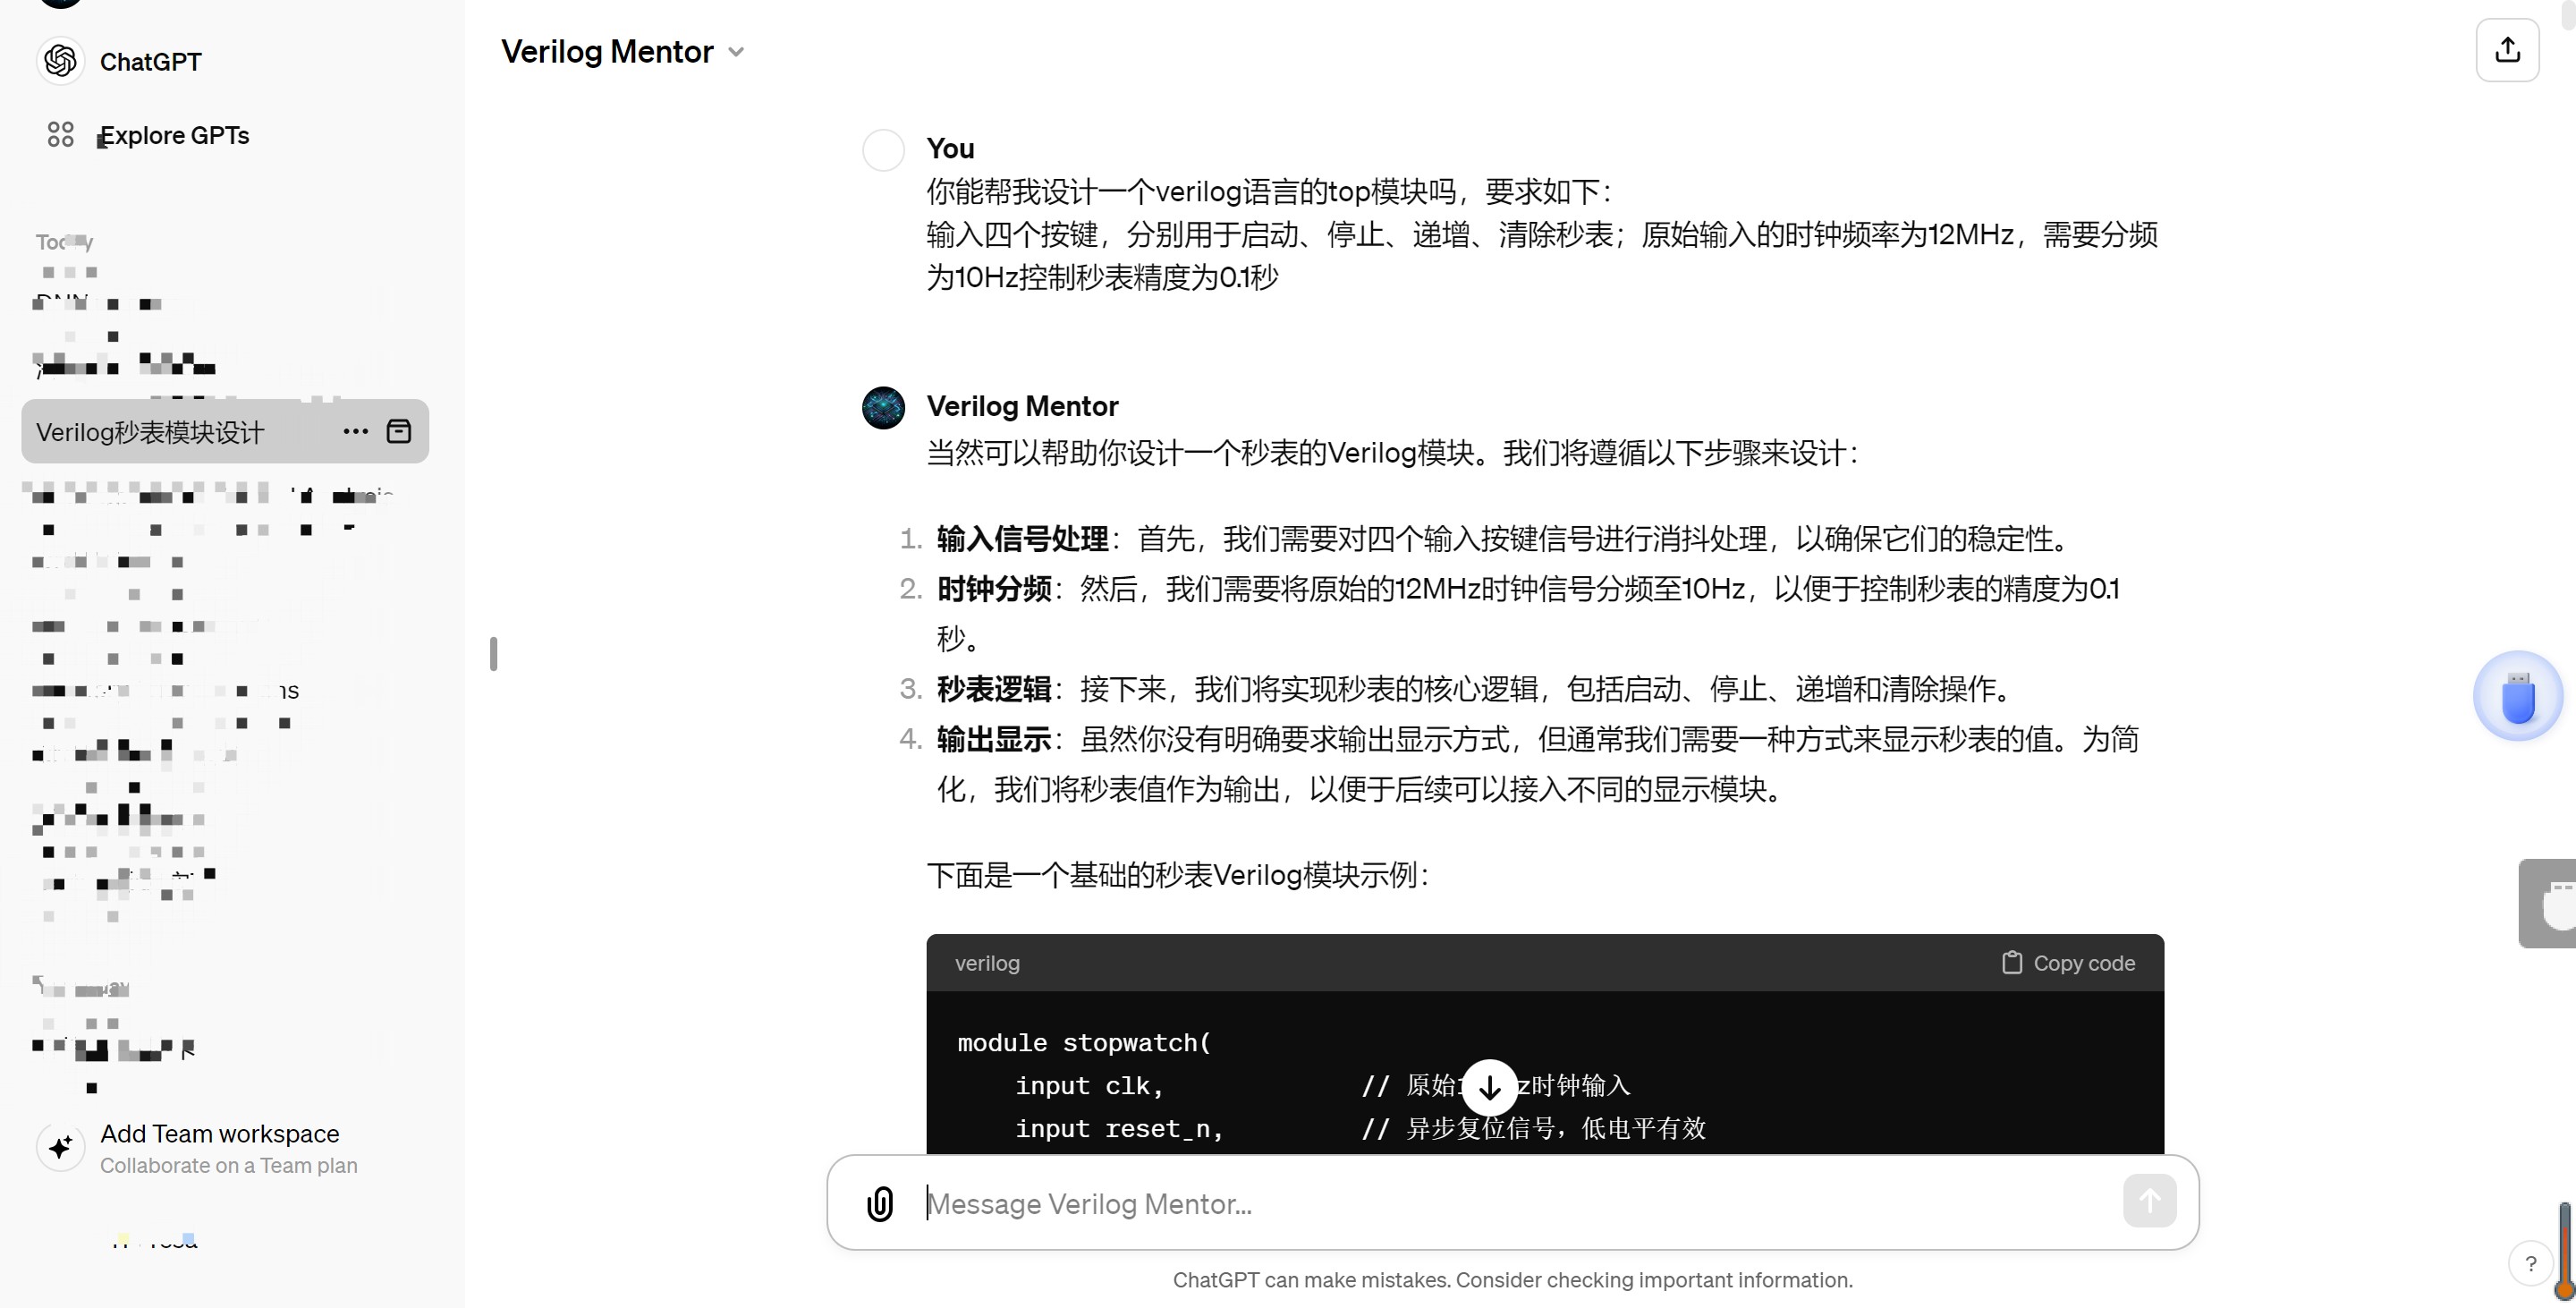Click the Verilog Mentor title text
Viewport: 2576px width, 1308px height.
607,52
